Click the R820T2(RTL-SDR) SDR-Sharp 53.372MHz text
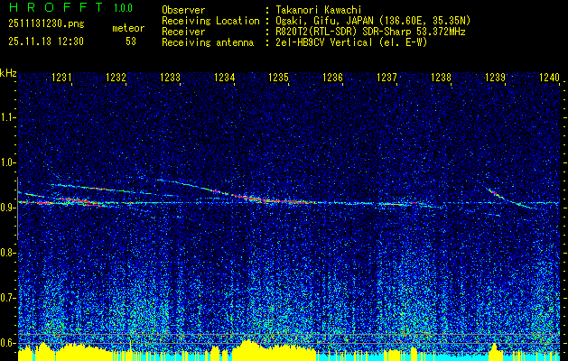Screen dimensions: 568x361 pos(370,32)
